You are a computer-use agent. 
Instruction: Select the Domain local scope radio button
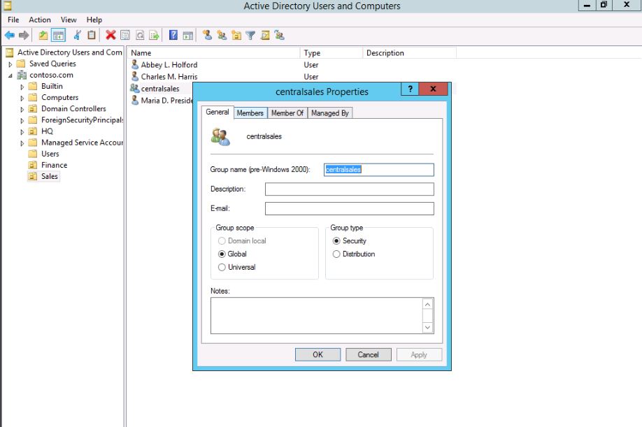tap(222, 241)
